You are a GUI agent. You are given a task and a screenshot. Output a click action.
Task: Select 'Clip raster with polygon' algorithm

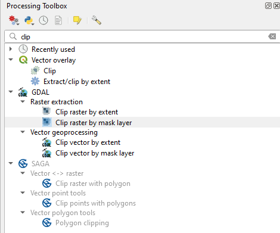(93, 184)
